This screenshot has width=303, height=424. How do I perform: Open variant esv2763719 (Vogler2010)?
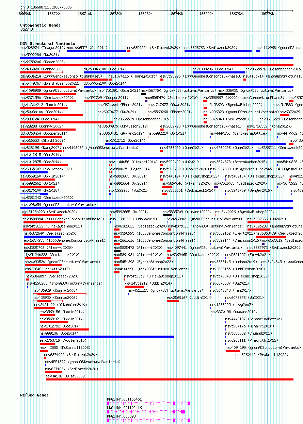tap(63, 340)
